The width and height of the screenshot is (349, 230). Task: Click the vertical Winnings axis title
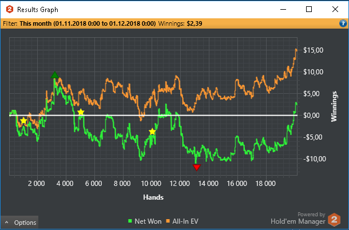pyautogui.click(x=334, y=106)
